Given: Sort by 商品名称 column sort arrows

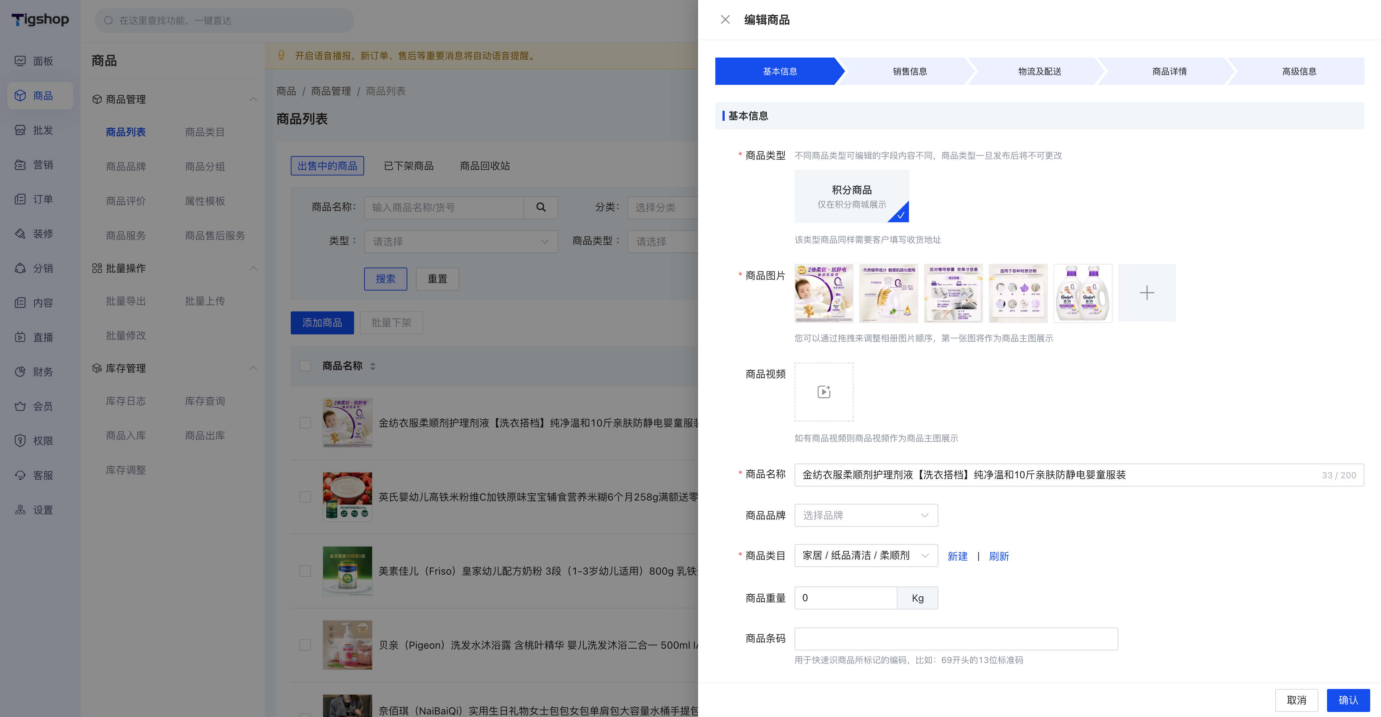Looking at the screenshot, I should (372, 366).
